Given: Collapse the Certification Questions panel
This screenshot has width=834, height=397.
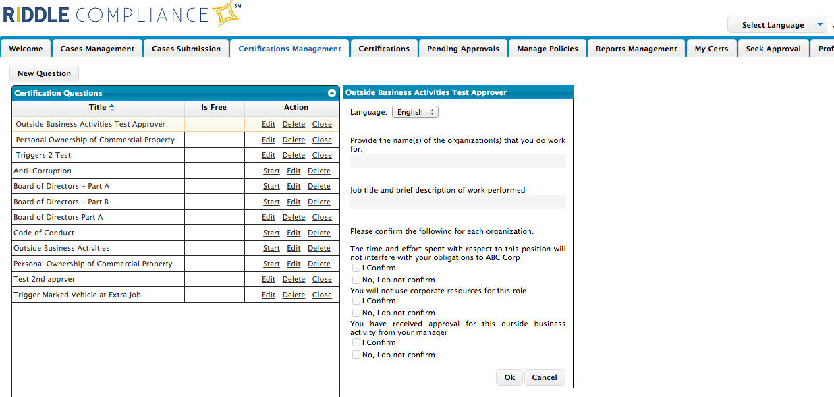Looking at the screenshot, I should 332,93.
